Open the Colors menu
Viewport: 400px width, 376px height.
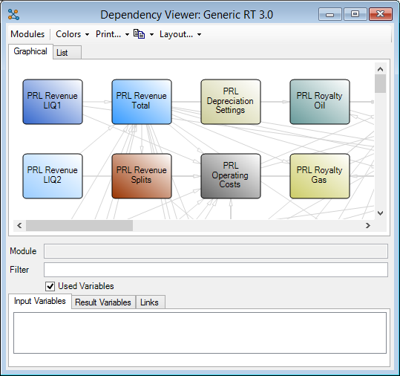coord(73,34)
